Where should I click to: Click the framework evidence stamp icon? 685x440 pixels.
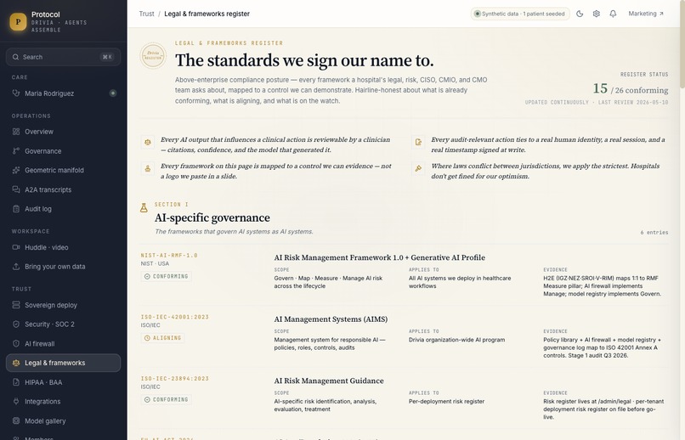click(148, 168)
